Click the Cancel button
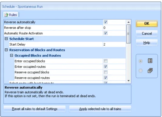This screenshot has width=162, height=117. [147, 34]
